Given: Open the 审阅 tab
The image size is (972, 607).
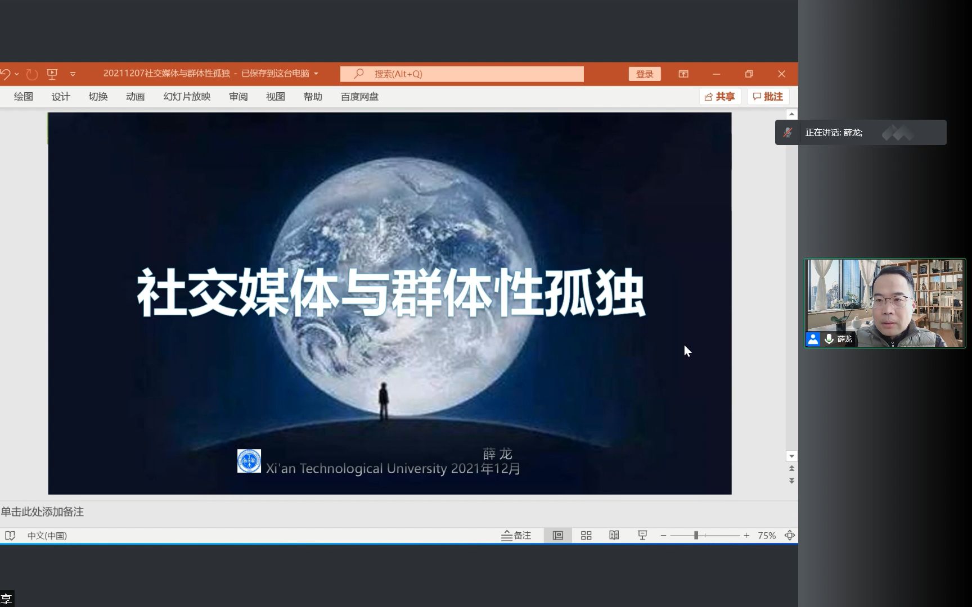Looking at the screenshot, I should tap(238, 97).
